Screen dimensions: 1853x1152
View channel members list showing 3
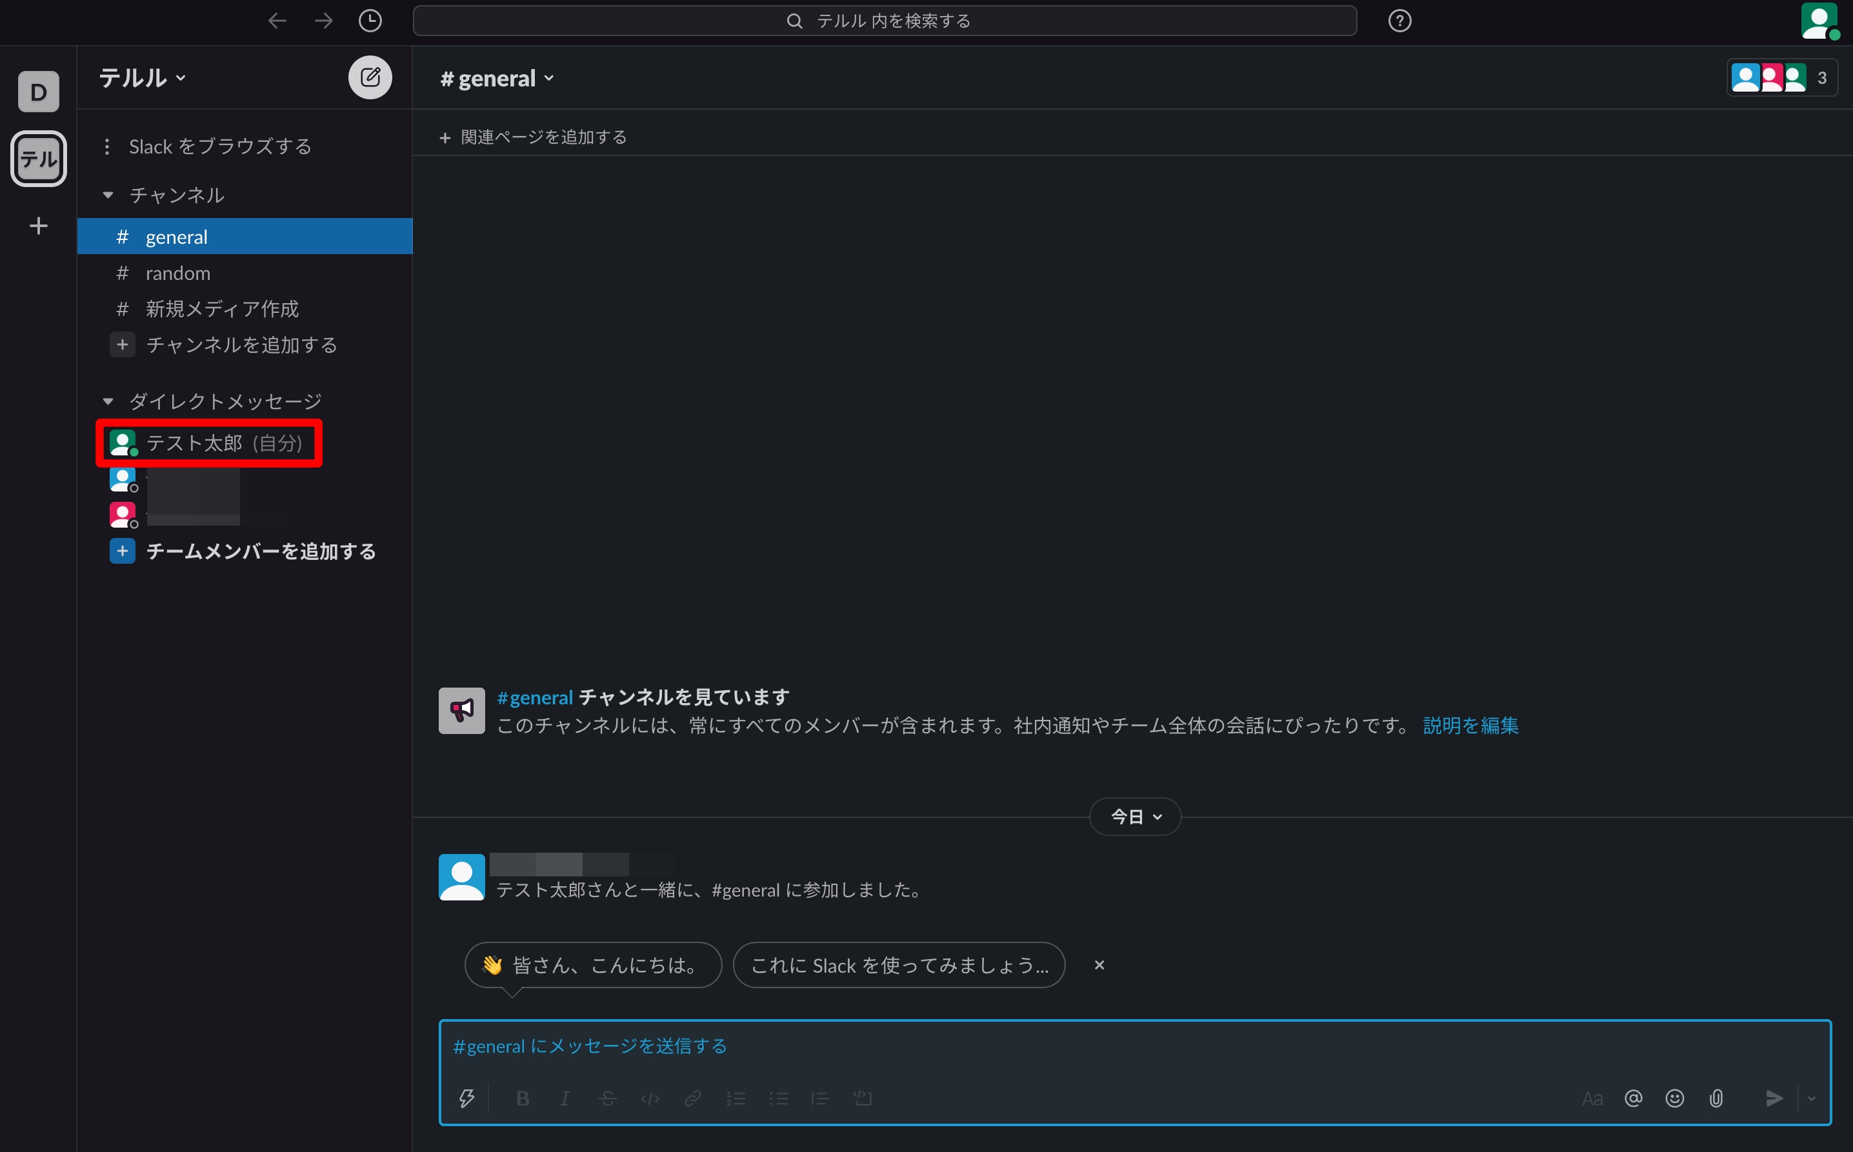[1781, 77]
